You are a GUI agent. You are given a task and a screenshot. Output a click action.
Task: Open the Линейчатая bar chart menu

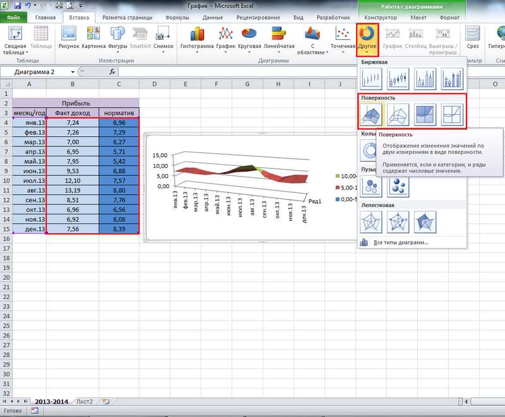pos(279,40)
